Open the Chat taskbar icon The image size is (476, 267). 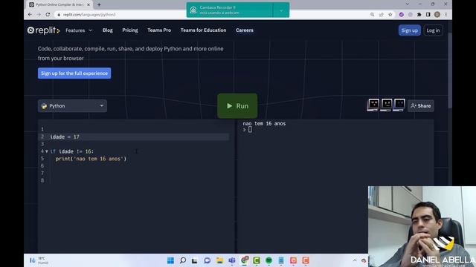[208, 260]
